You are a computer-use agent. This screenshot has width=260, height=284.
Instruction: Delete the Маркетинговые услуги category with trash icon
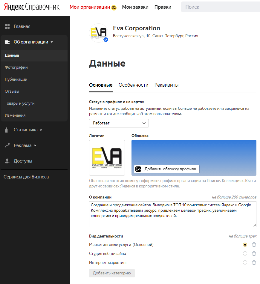[x=254, y=245]
